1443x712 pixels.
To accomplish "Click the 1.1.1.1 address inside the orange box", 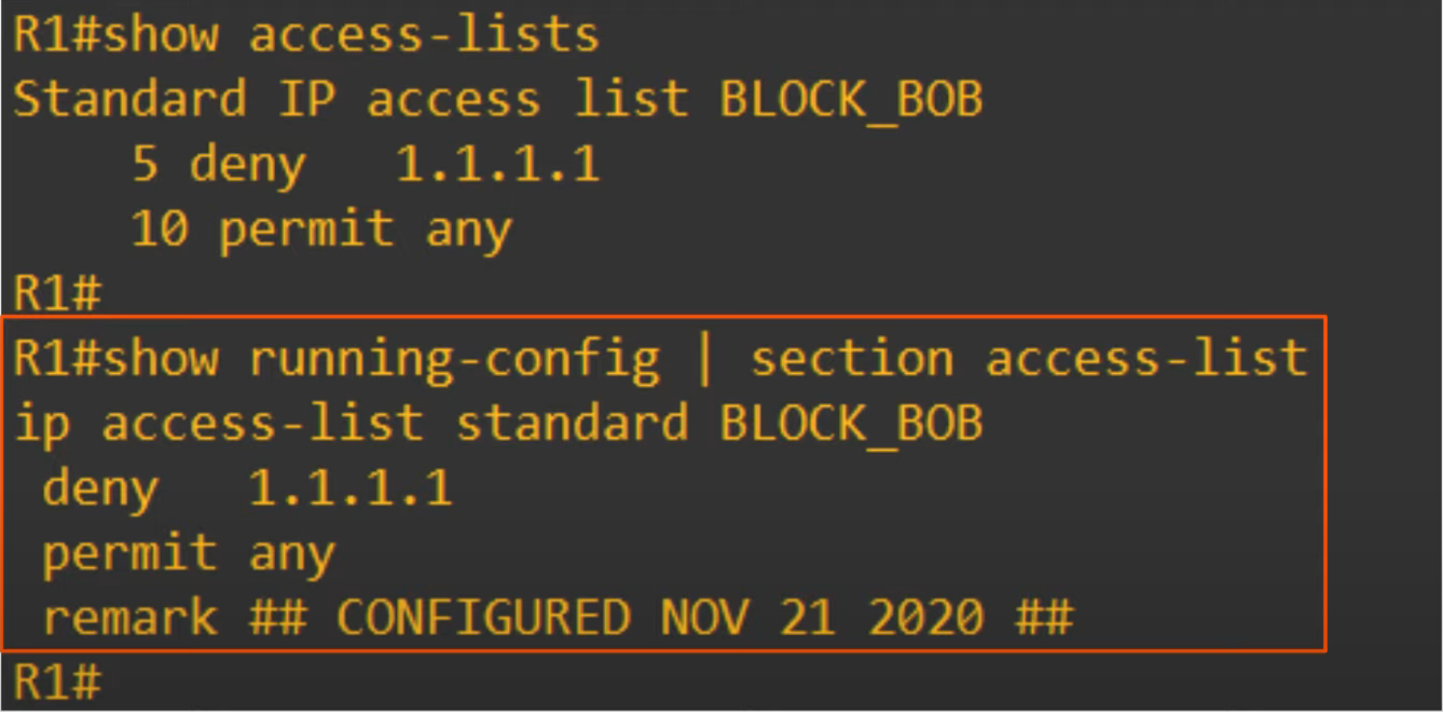I will pyautogui.click(x=350, y=489).
